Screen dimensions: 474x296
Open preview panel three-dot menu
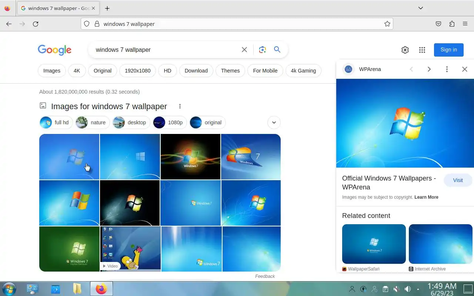coord(447,69)
